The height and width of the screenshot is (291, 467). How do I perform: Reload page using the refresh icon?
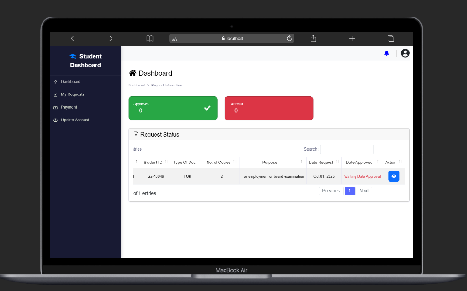point(289,39)
